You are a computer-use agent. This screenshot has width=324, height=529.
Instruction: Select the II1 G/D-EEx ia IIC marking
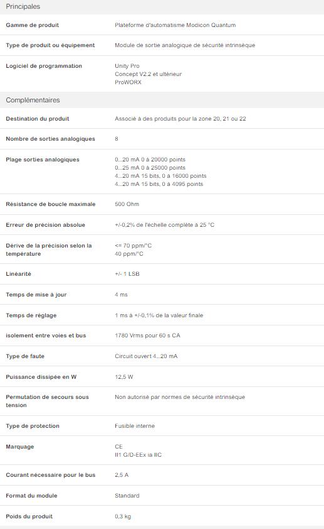pyautogui.click(x=138, y=455)
